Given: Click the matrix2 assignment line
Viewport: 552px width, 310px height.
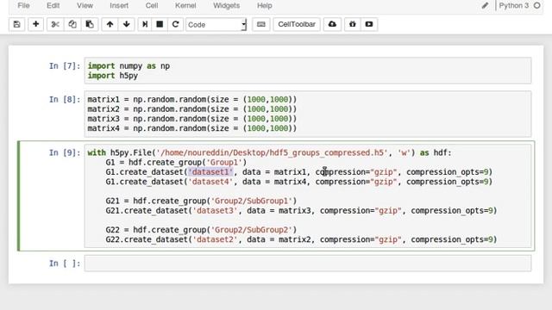Looking at the screenshot, I should (x=192, y=109).
